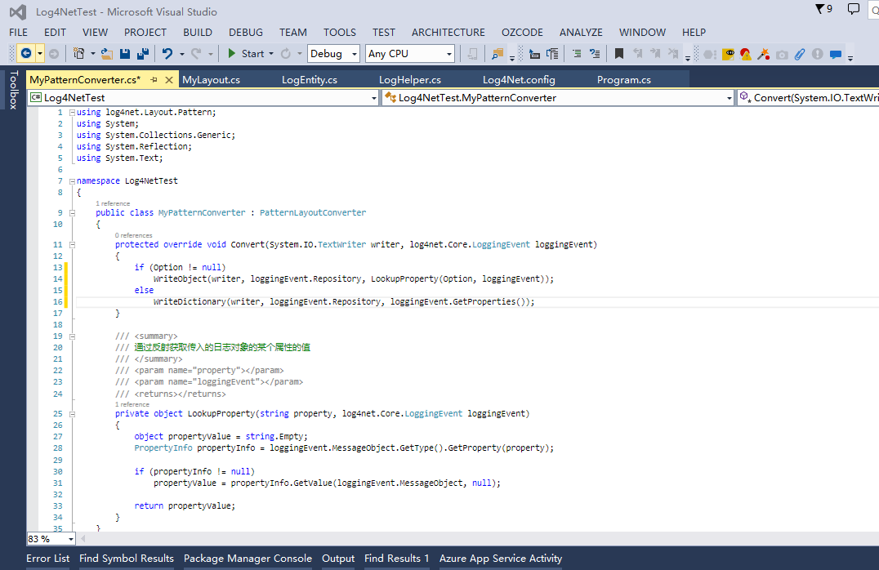Click the camera snapshot icon

click(x=782, y=55)
